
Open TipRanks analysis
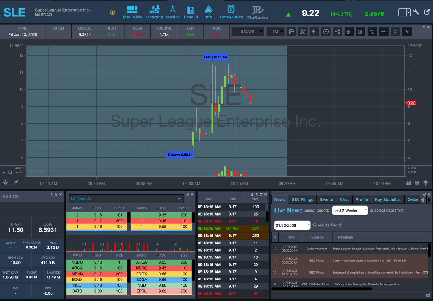click(257, 13)
